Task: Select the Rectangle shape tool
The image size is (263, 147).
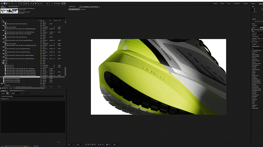Action: pos(24,4)
